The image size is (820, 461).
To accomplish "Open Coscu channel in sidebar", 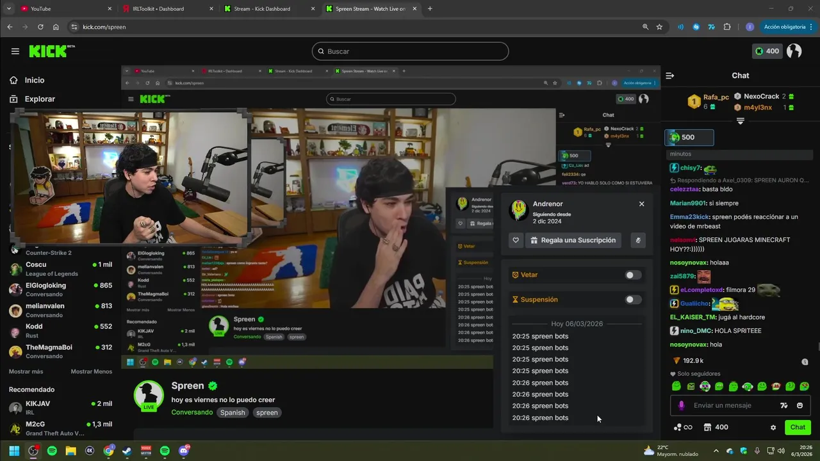I will click(x=60, y=269).
